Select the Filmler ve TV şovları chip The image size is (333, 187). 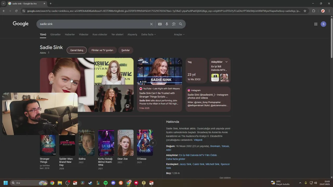coord(102,50)
